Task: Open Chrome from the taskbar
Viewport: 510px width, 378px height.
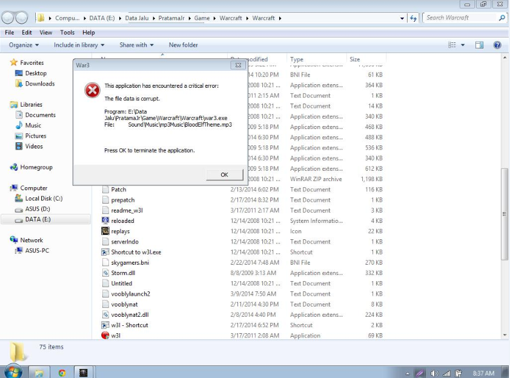Action: point(62,373)
